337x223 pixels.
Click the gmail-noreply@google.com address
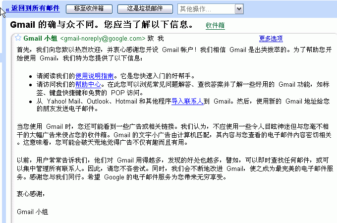[x=103, y=39]
